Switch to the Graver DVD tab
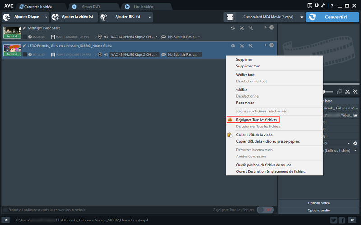This screenshot has width=361, height=225. [94, 7]
